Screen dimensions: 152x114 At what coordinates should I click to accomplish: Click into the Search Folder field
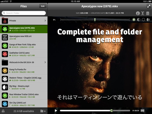tap(24, 13)
